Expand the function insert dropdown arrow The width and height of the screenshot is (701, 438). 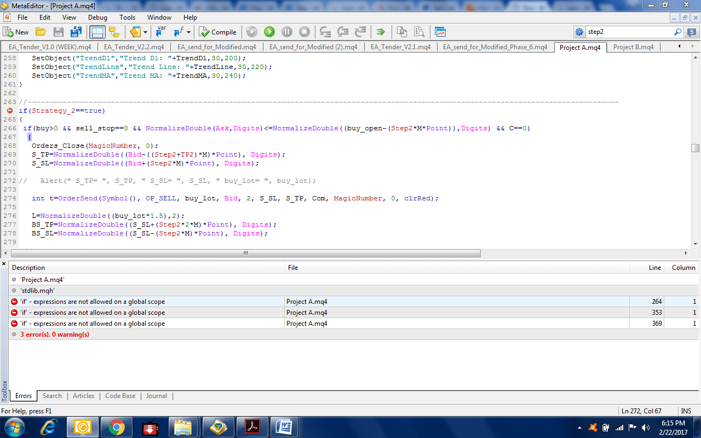click(189, 32)
